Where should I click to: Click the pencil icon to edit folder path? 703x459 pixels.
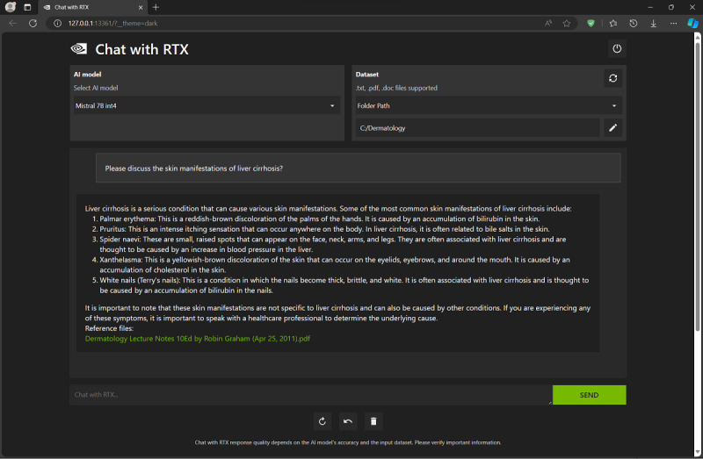[612, 128]
